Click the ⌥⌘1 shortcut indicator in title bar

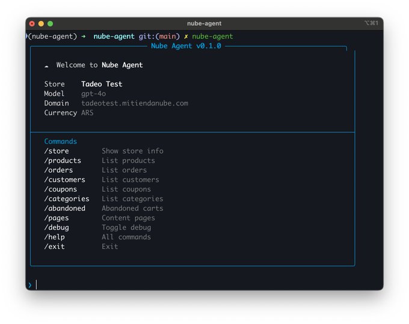371,23
